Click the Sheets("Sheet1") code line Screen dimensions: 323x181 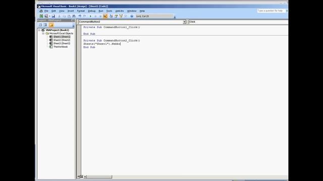pos(102,44)
